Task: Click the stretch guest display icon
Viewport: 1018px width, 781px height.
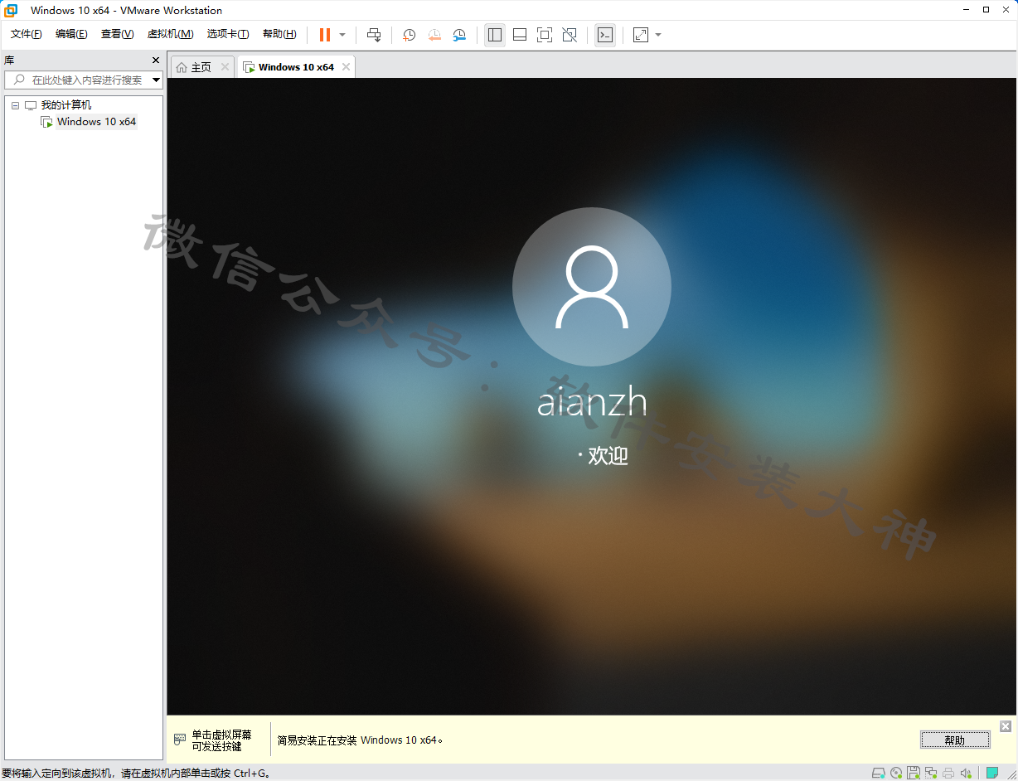Action: tap(641, 35)
